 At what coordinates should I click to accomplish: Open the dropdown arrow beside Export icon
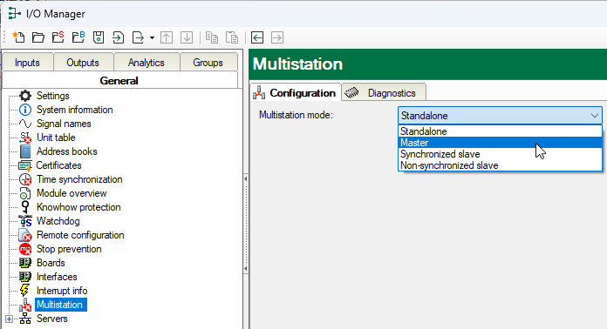pos(152,37)
